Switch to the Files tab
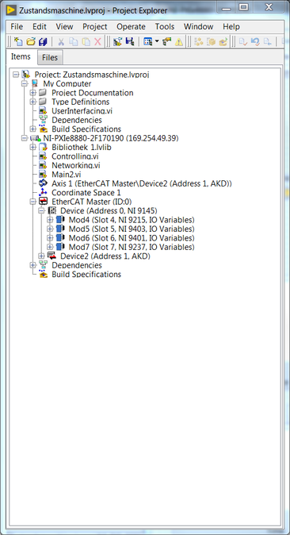290x535 pixels. coord(50,58)
